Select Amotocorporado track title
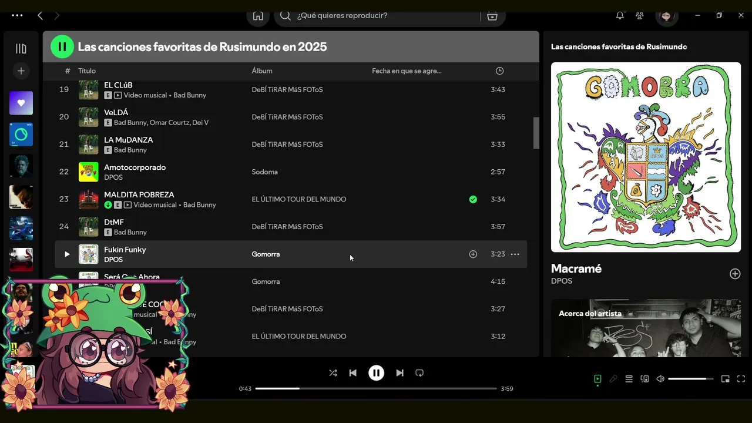752x423 pixels. pos(135,167)
